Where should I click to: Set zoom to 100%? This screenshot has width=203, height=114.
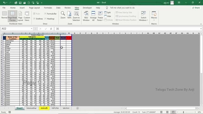[69, 15]
